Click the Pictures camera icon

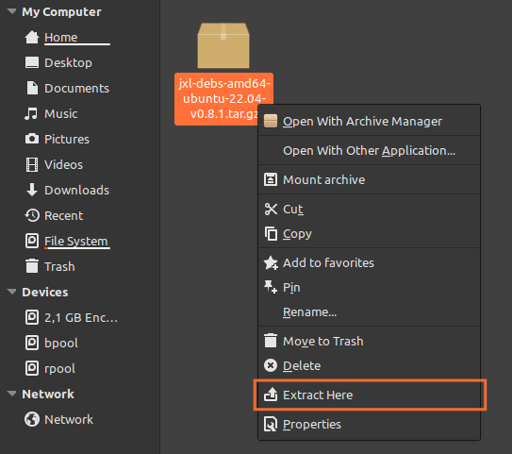point(32,139)
